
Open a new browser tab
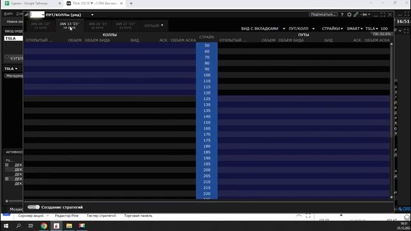(131, 3)
